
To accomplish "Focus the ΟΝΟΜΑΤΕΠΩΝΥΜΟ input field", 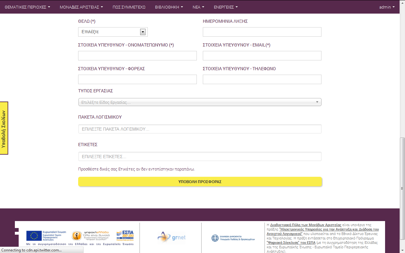I will click(137, 56).
